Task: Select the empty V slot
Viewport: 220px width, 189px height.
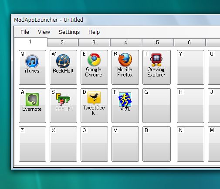Action: [x=125, y=144]
